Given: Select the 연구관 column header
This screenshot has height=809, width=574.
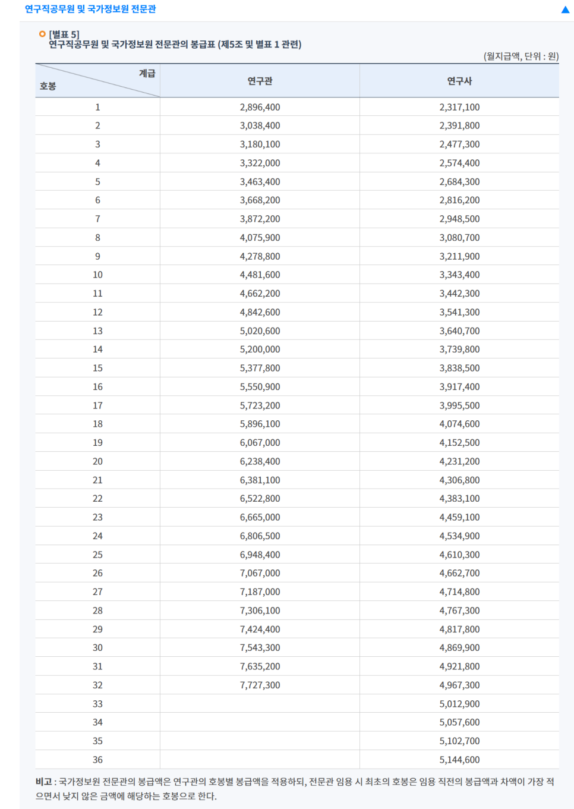Looking at the screenshot, I should [x=260, y=81].
